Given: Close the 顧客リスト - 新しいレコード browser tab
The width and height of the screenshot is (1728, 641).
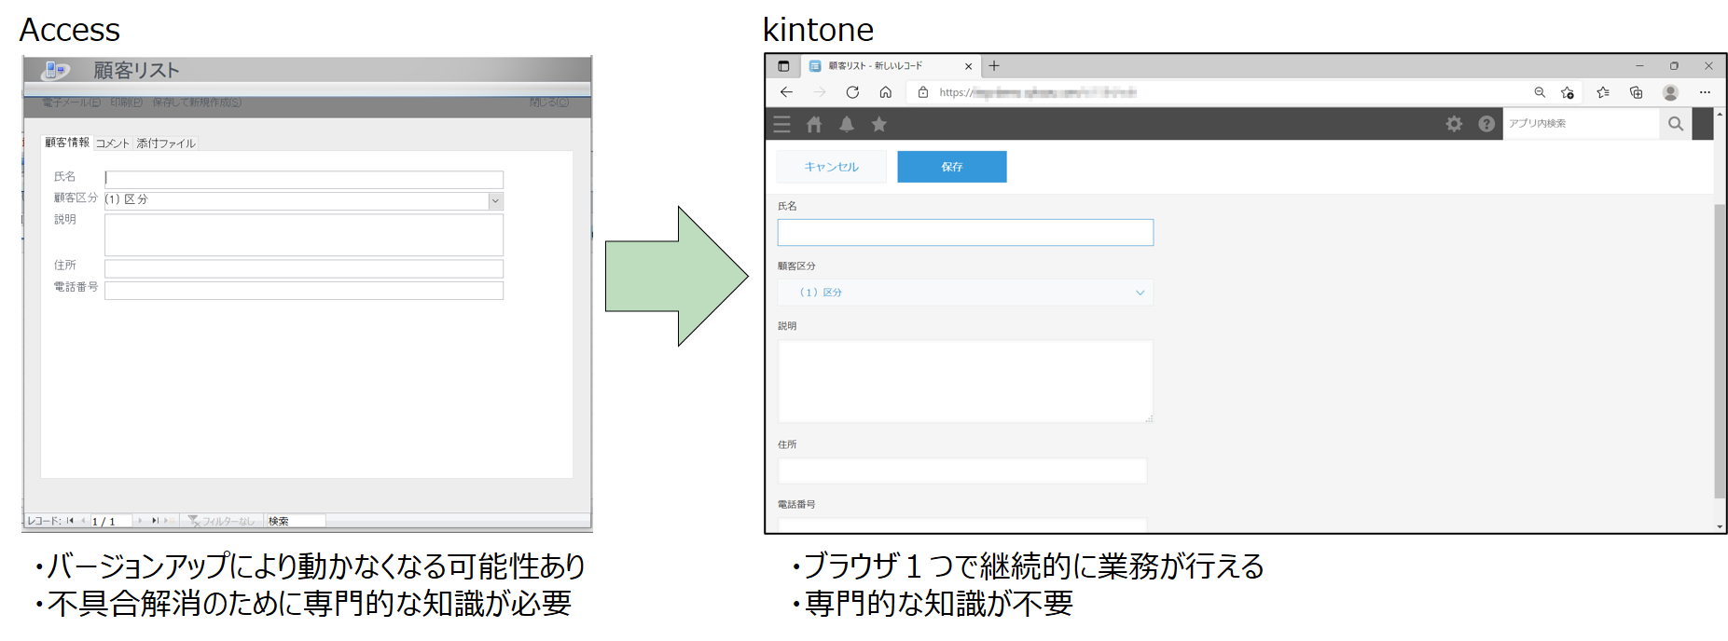Looking at the screenshot, I should (968, 66).
